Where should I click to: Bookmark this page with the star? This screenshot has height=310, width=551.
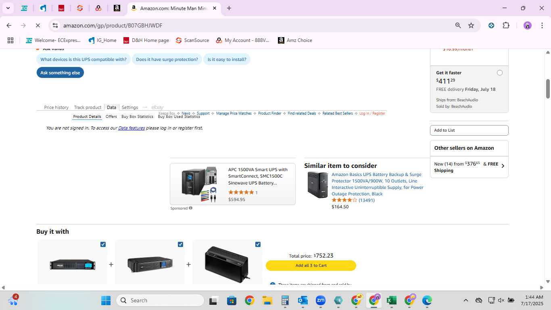tap(471, 25)
